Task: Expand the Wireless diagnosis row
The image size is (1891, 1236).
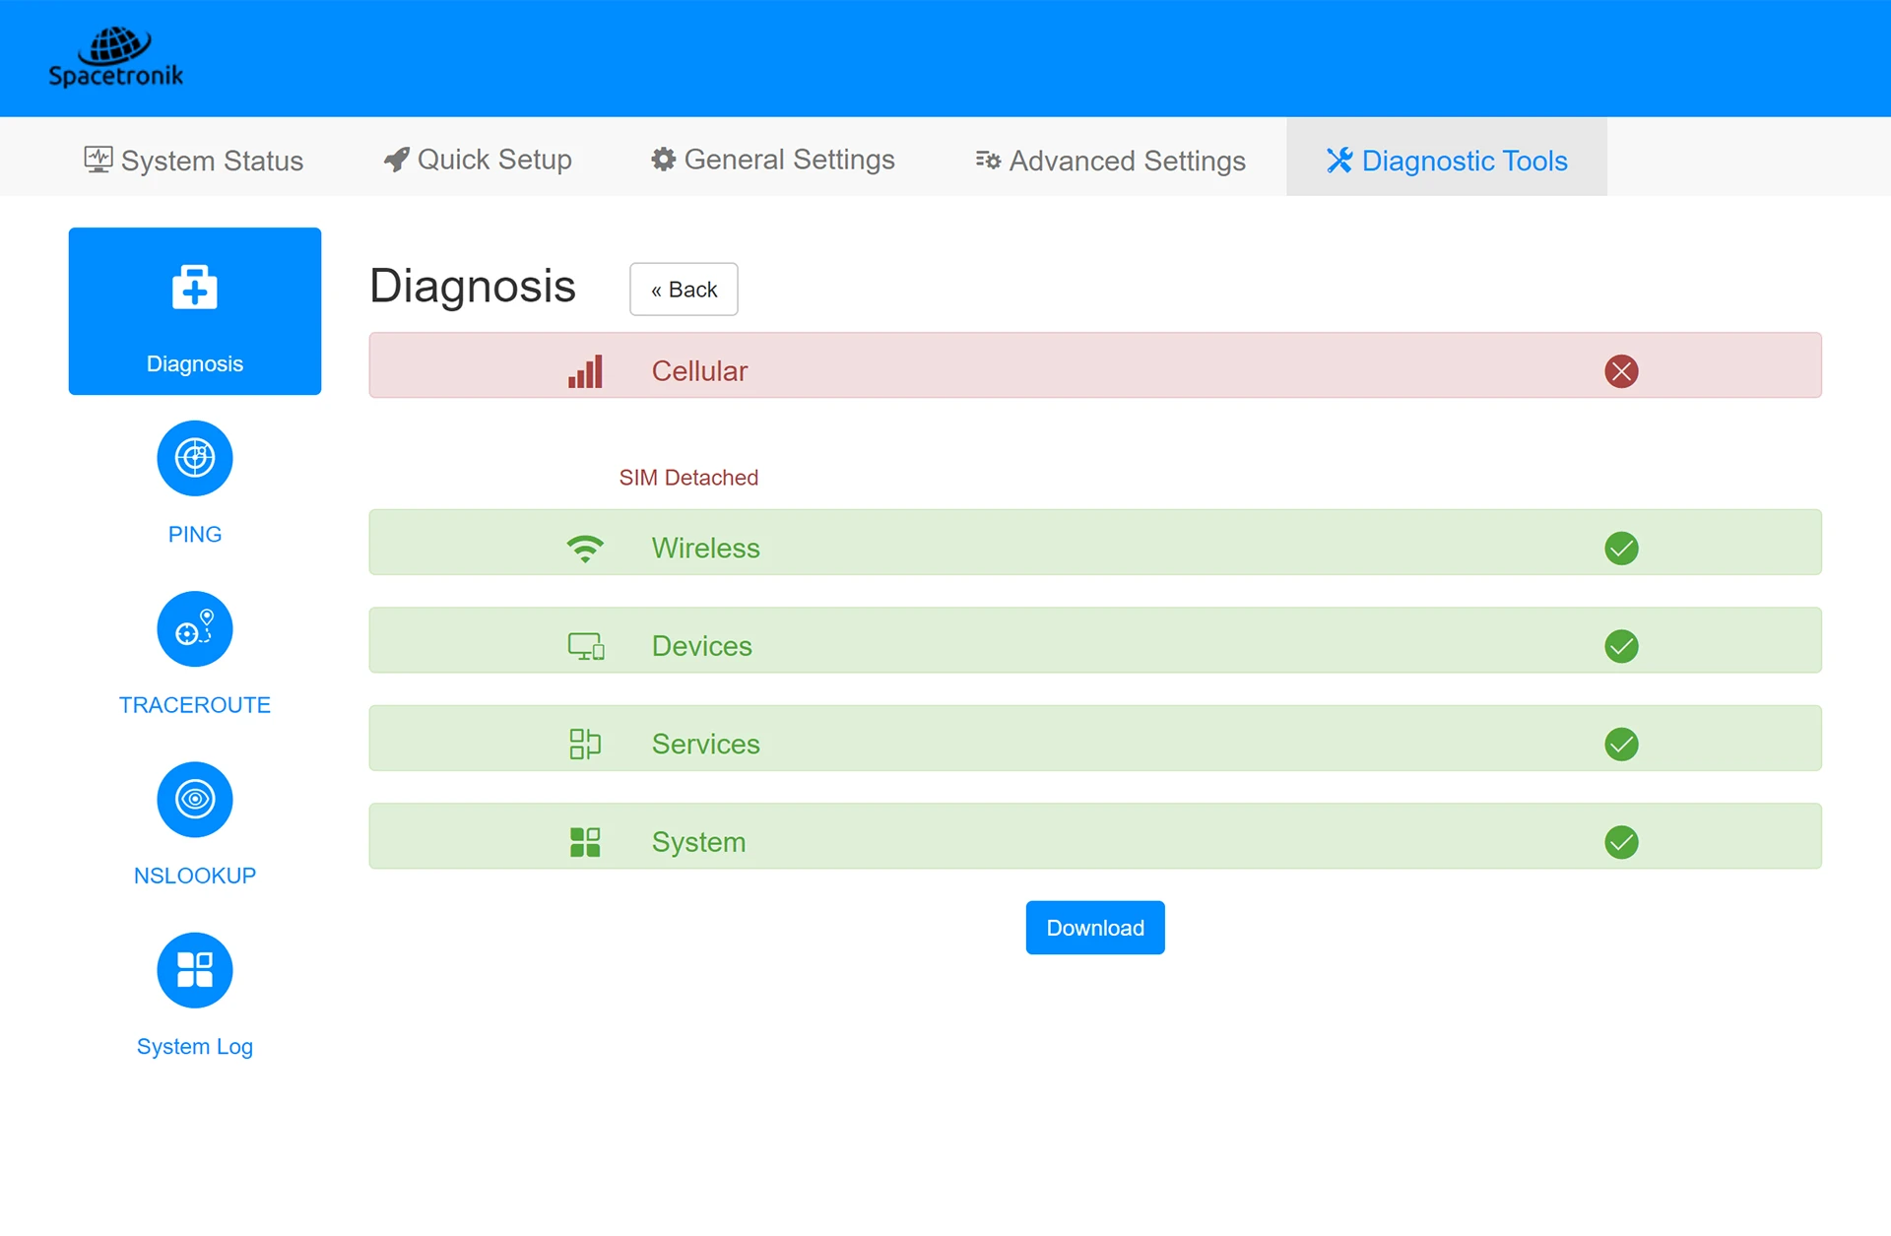Action: tap(1095, 542)
